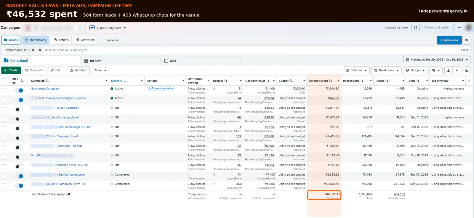Viewport: 474px width, 218px height.
Task: Click the add-column plus icon in table header
Action: point(469,81)
